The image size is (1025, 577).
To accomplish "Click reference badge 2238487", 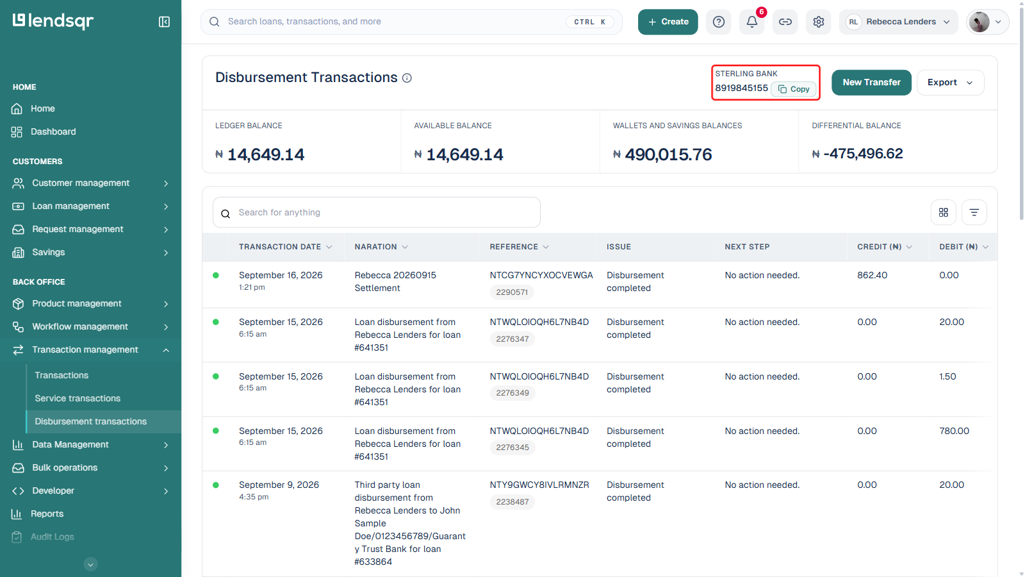I will 512,502.
